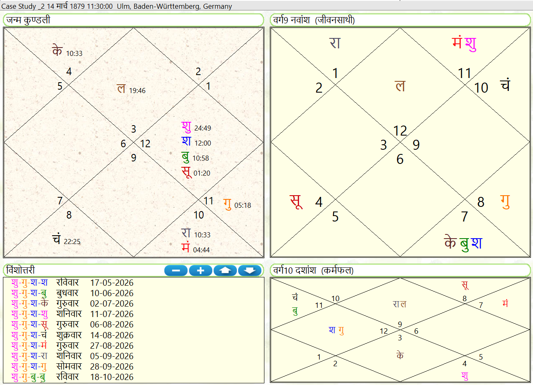Click Sun सू in Navamsha chart

tap(296, 201)
